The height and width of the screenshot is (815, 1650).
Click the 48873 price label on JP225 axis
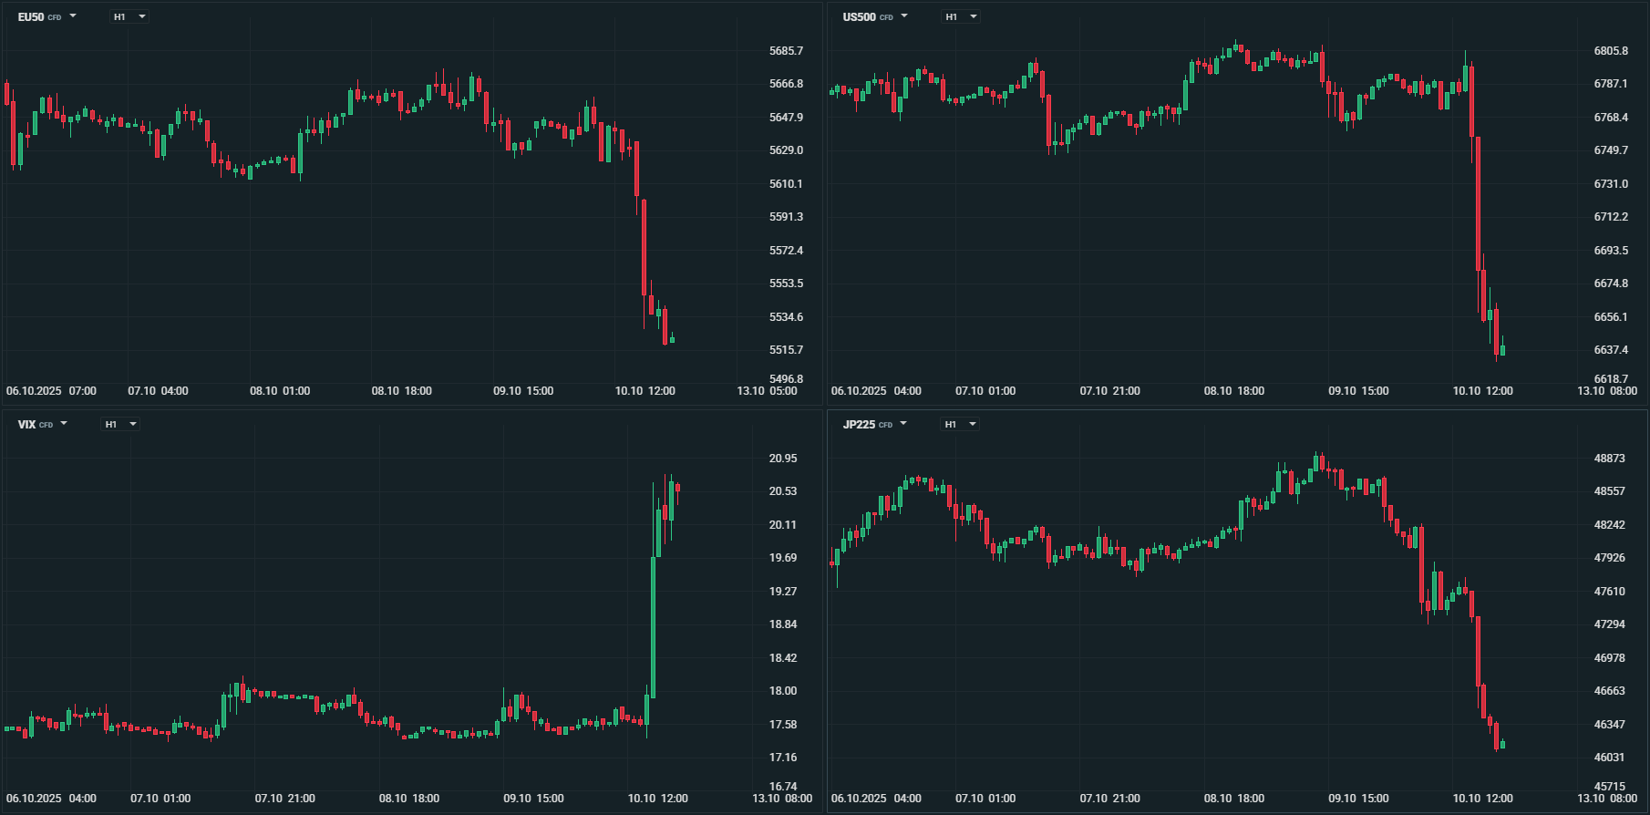[1609, 459]
